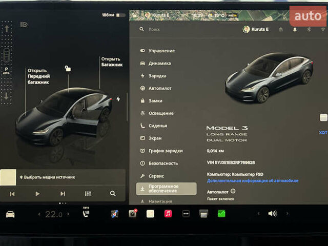
Task: Select the Автопилот menu item
Action: [x=160, y=88]
